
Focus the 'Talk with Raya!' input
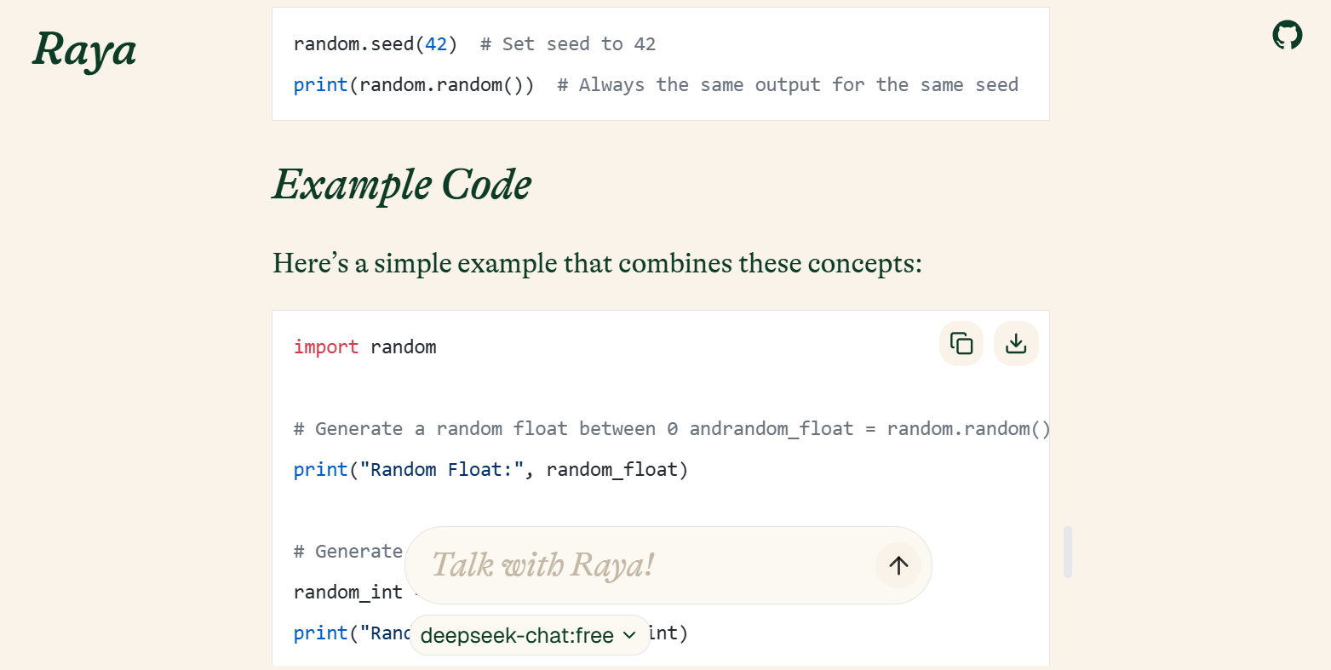(639, 565)
